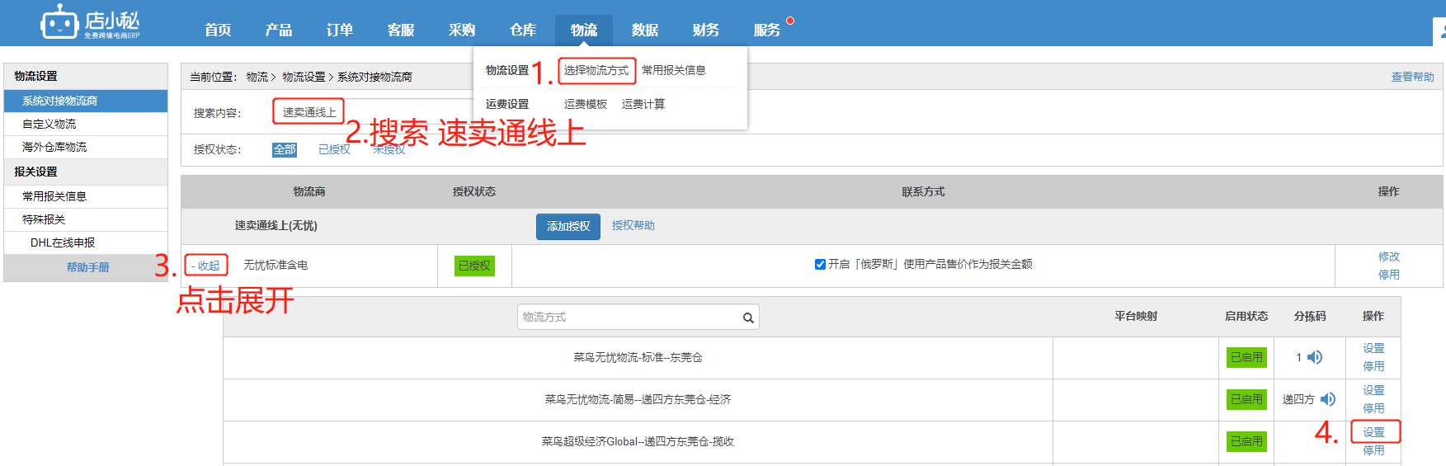Click 设置 for 菜鸟超级经济Global row
Screen dimensions: 1446x466
click(x=1373, y=432)
